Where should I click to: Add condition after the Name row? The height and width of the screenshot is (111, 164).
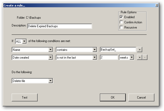[x=140, y=50]
